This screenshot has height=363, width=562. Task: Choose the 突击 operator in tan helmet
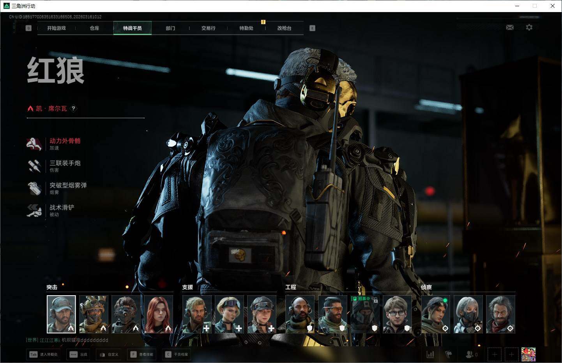point(94,314)
